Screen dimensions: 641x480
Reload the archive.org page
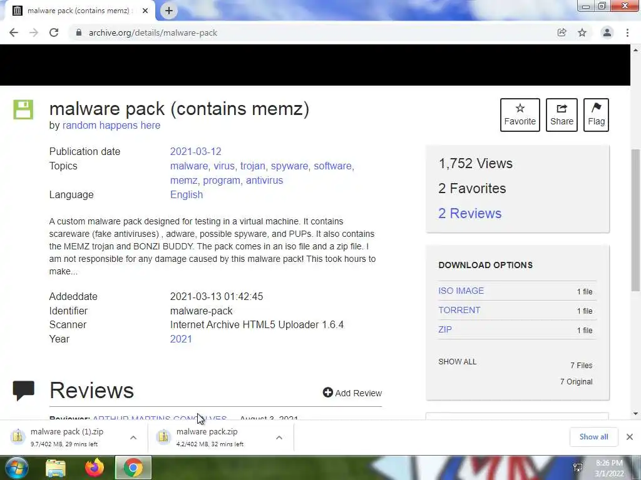pyautogui.click(x=54, y=32)
